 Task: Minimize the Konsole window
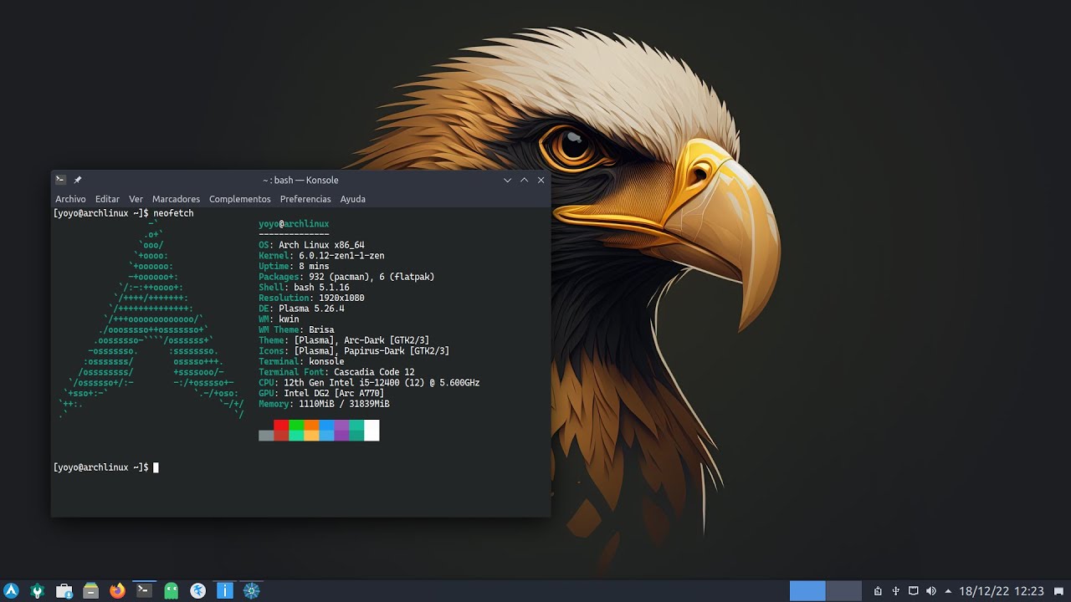coord(507,180)
